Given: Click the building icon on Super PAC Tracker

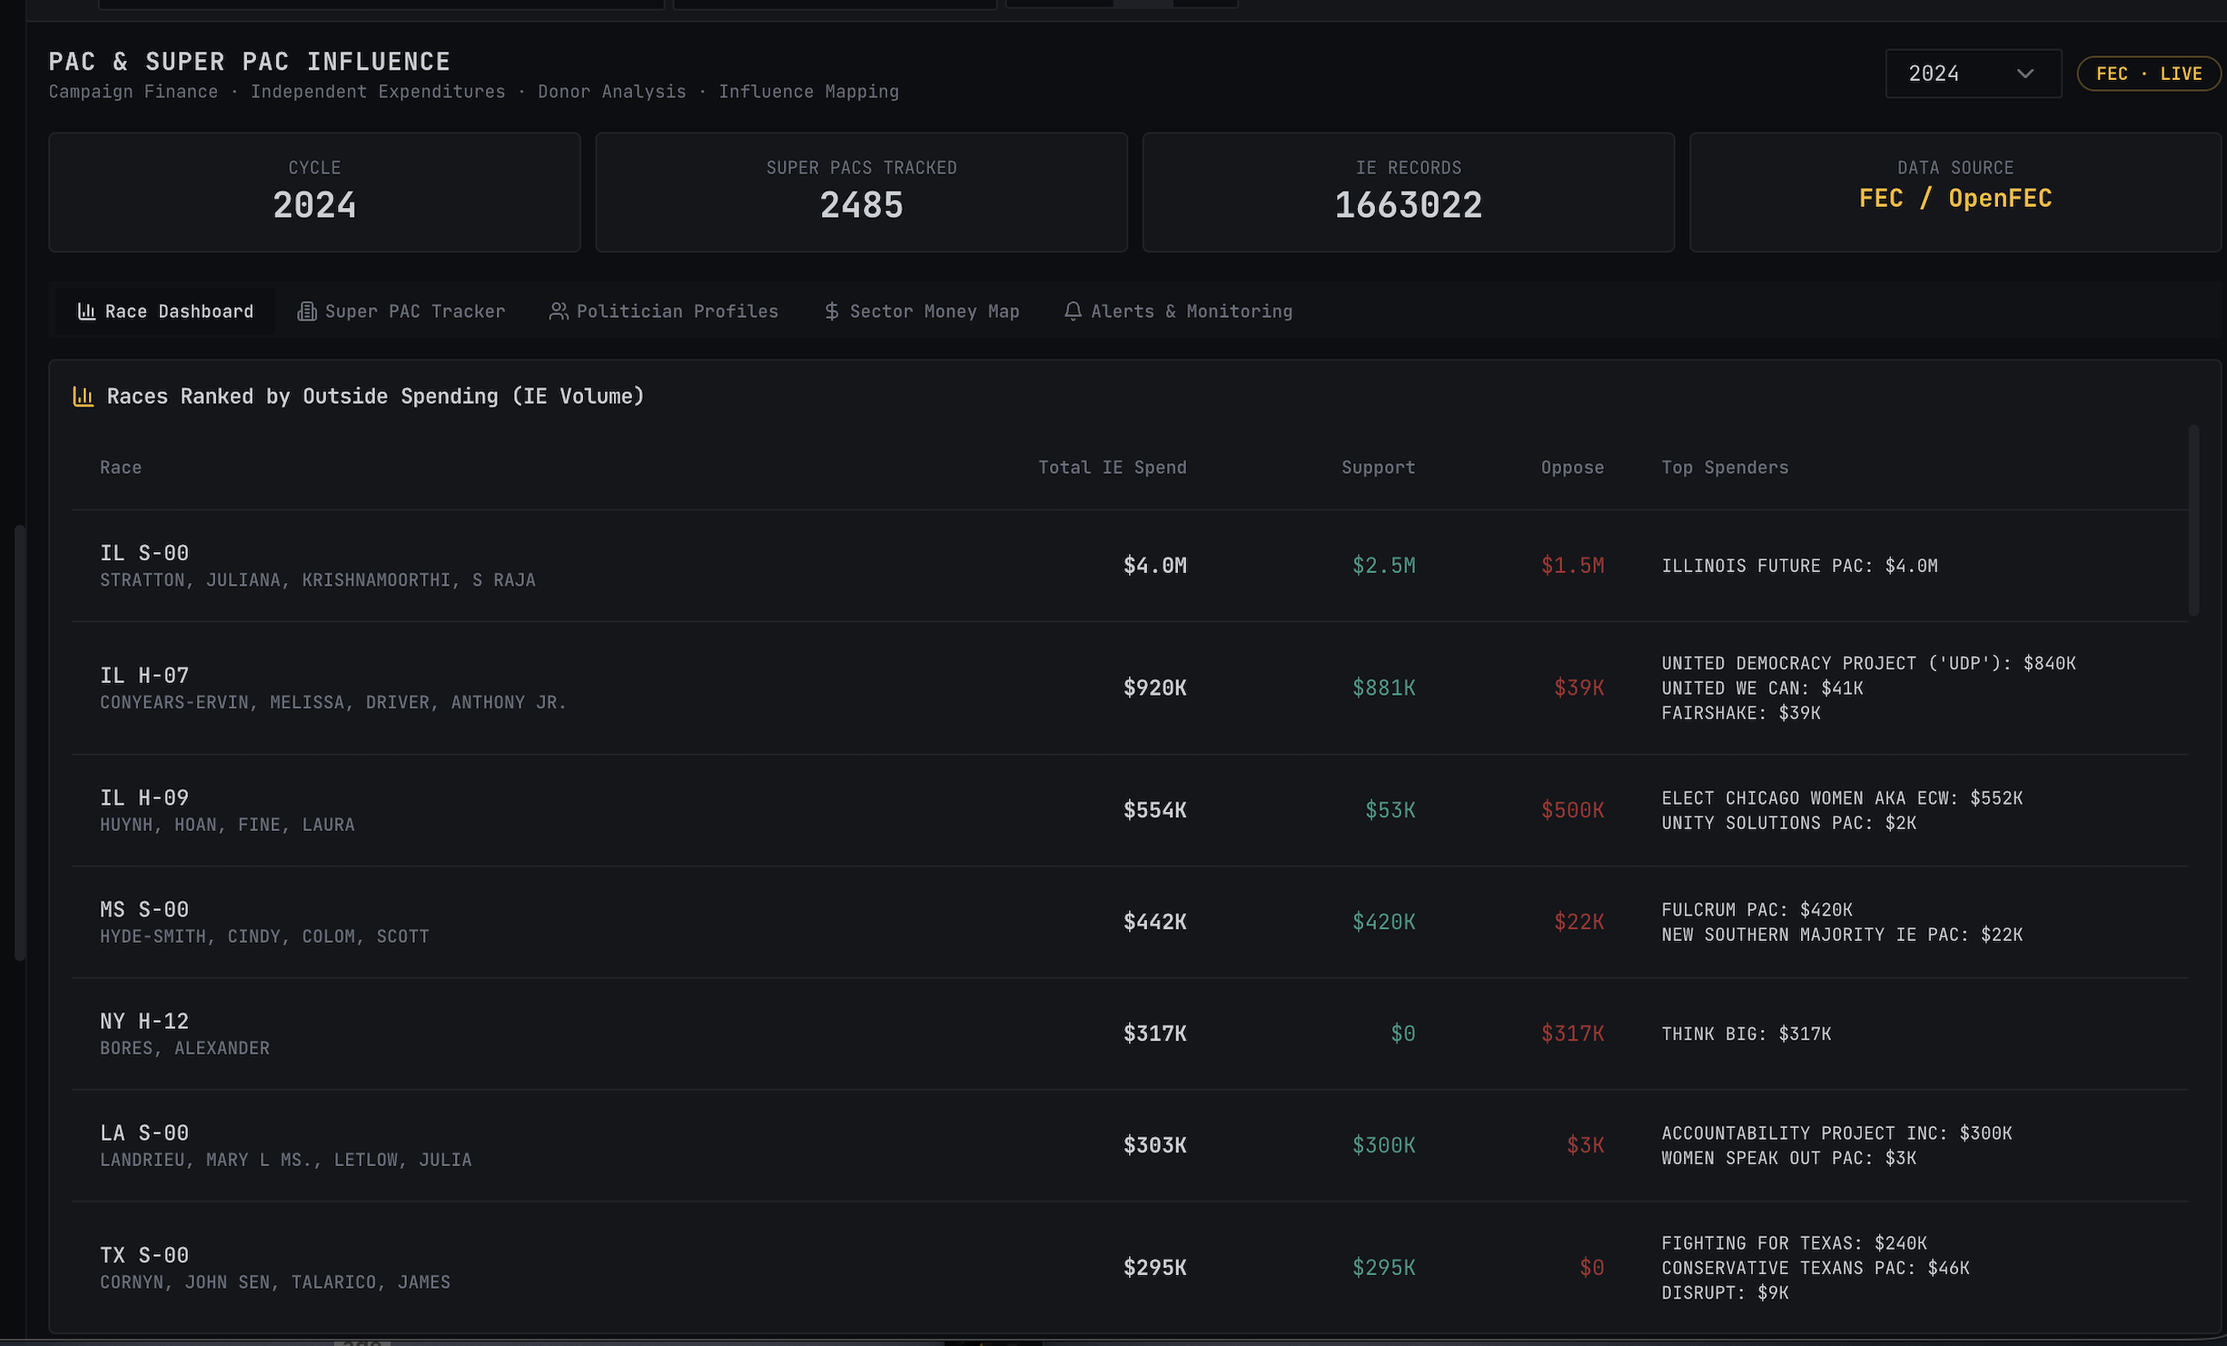Looking at the screenshot, I should tap(306, 311).
